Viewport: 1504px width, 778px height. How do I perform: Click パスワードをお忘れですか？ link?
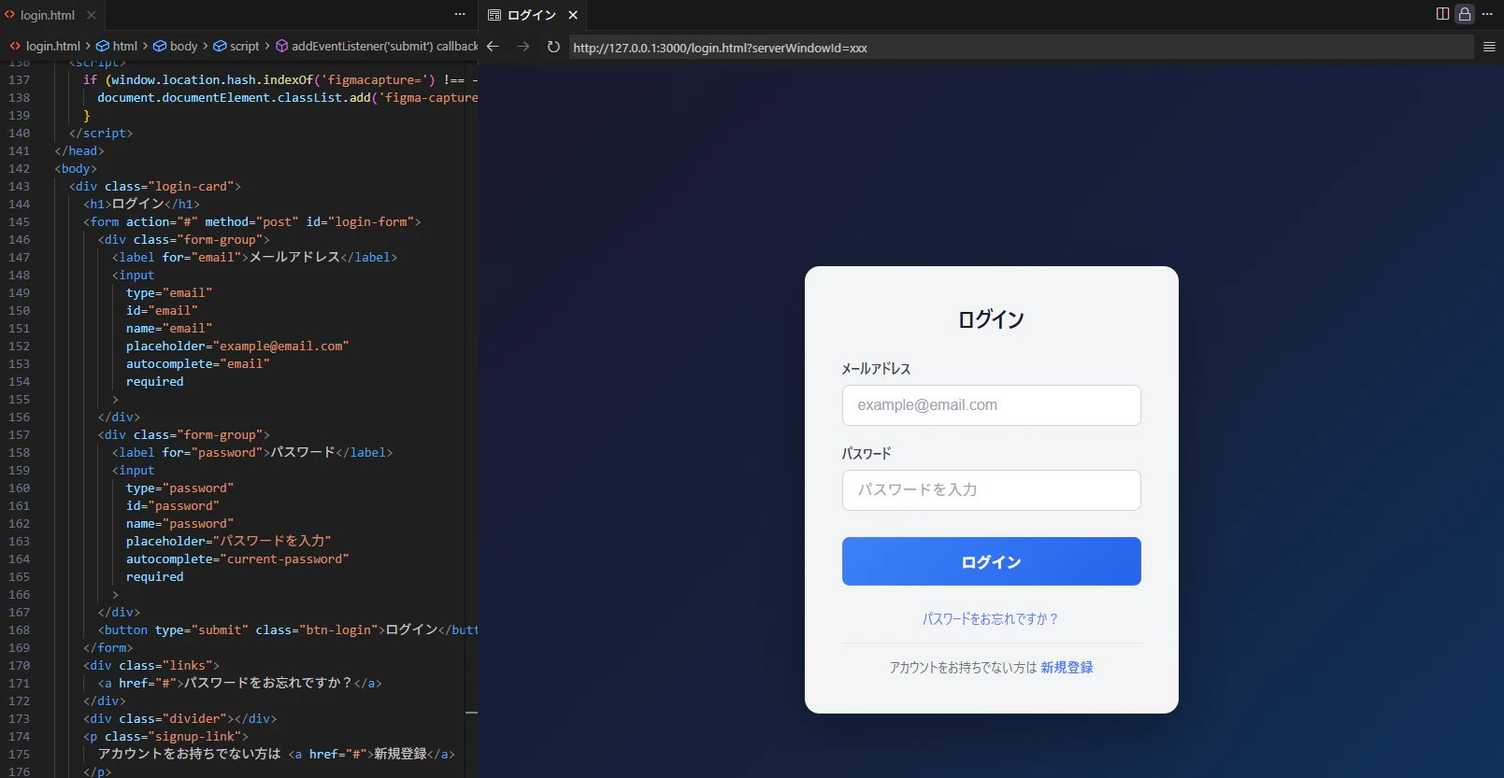[x=991, y=619]
